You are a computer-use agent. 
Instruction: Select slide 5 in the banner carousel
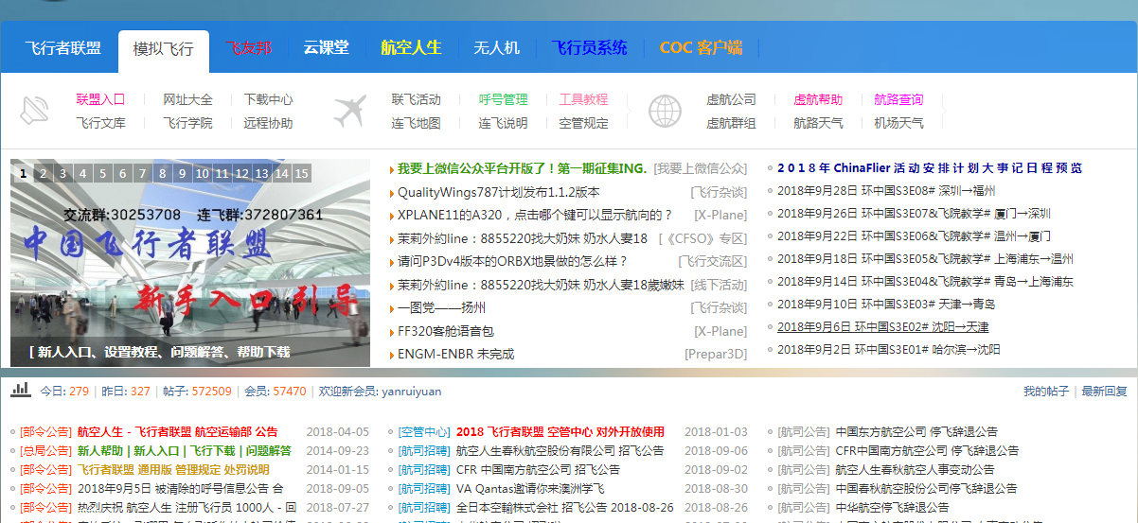tap(102, 174)
